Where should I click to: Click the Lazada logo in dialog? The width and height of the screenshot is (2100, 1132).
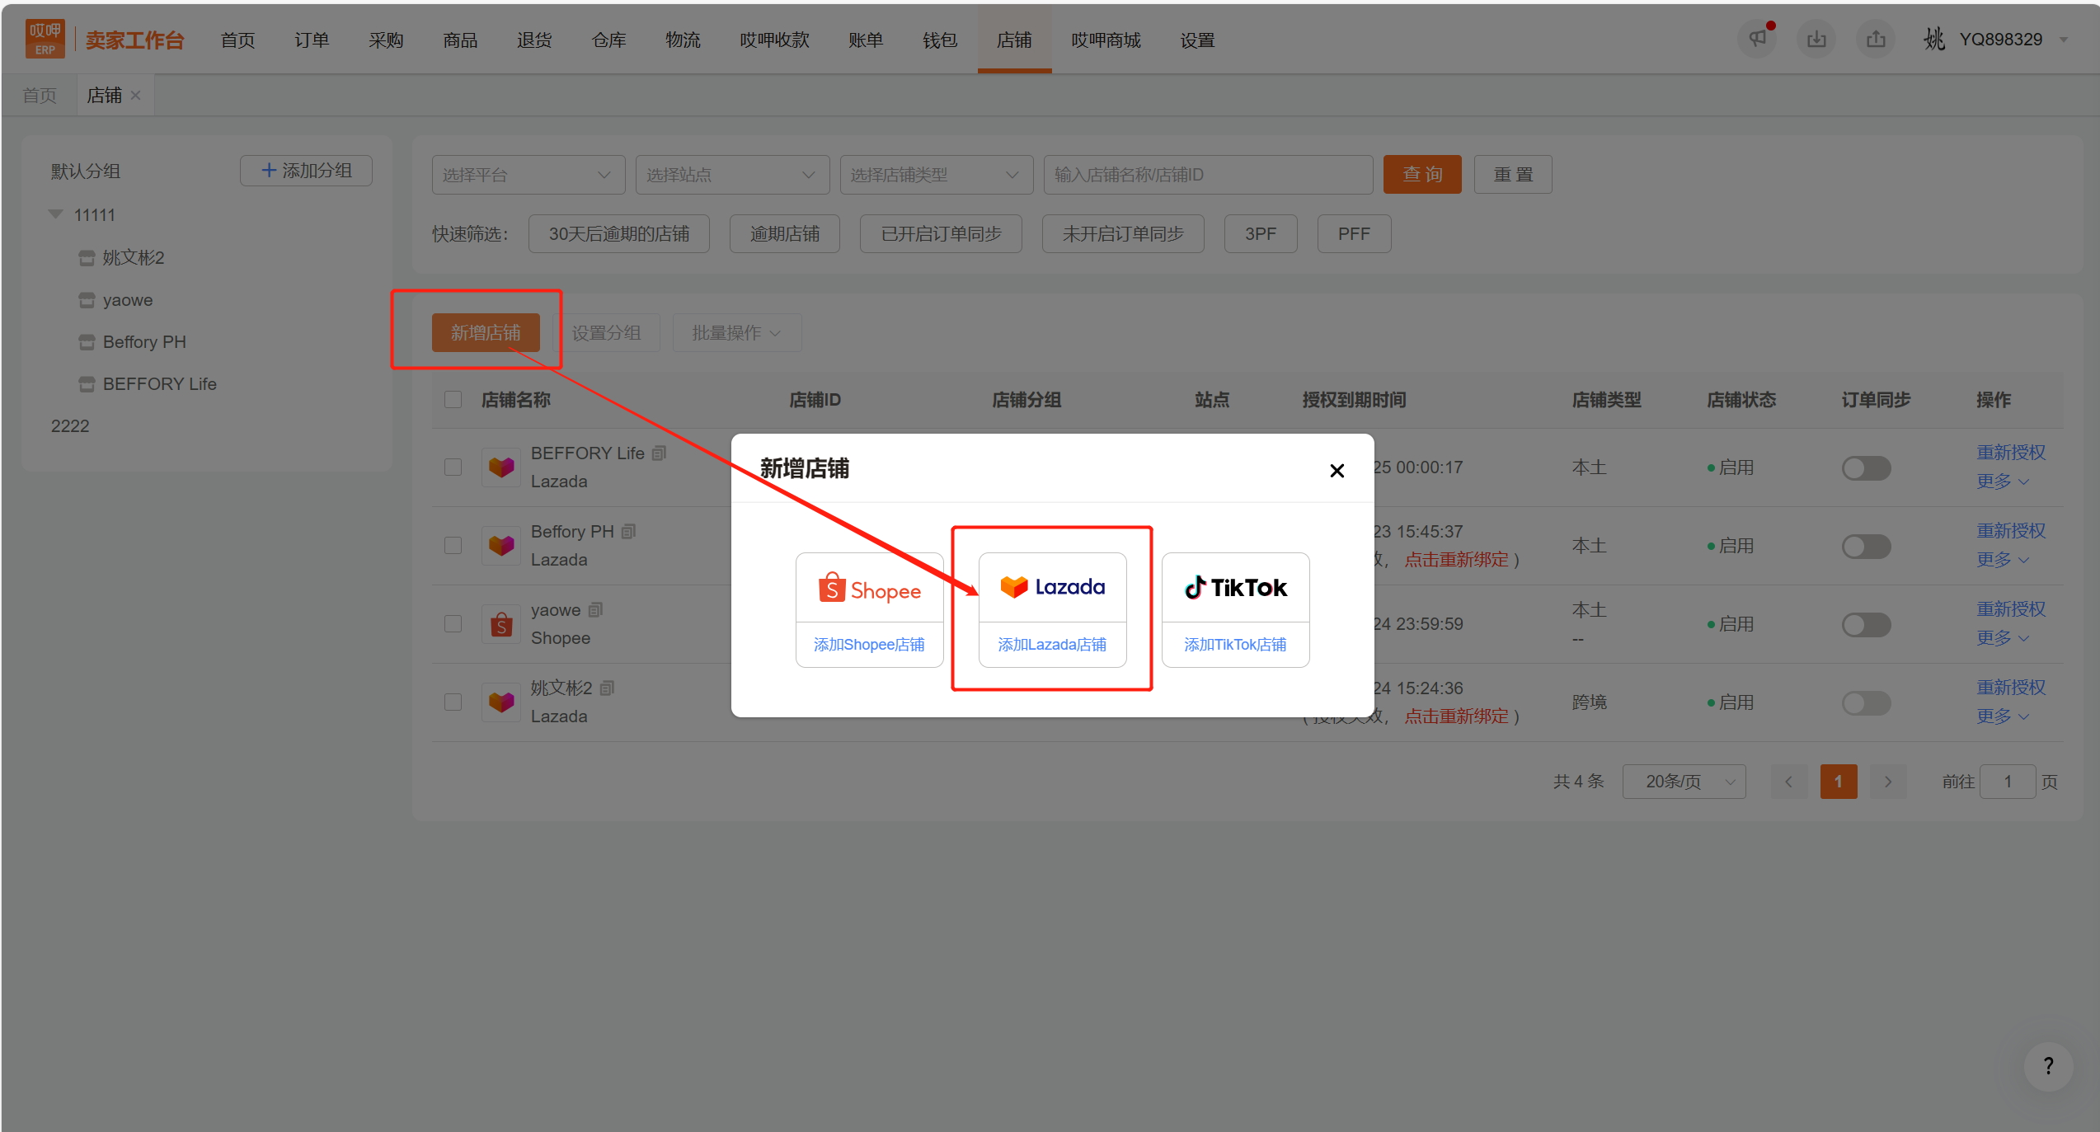[x=1052, y=588]
